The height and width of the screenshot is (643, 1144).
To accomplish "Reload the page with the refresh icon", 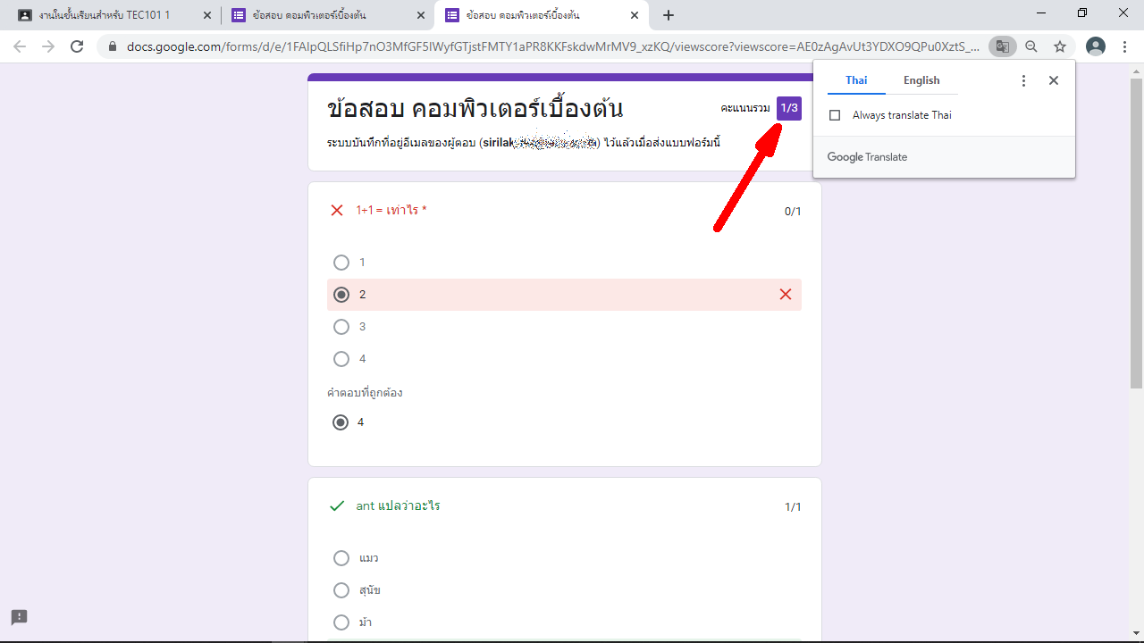I will click(77, 46).
